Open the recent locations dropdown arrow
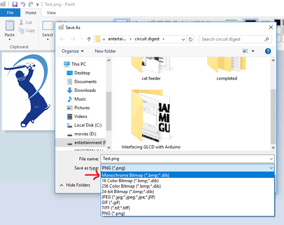This screenshot has height=225, width=284. (82, 39)
